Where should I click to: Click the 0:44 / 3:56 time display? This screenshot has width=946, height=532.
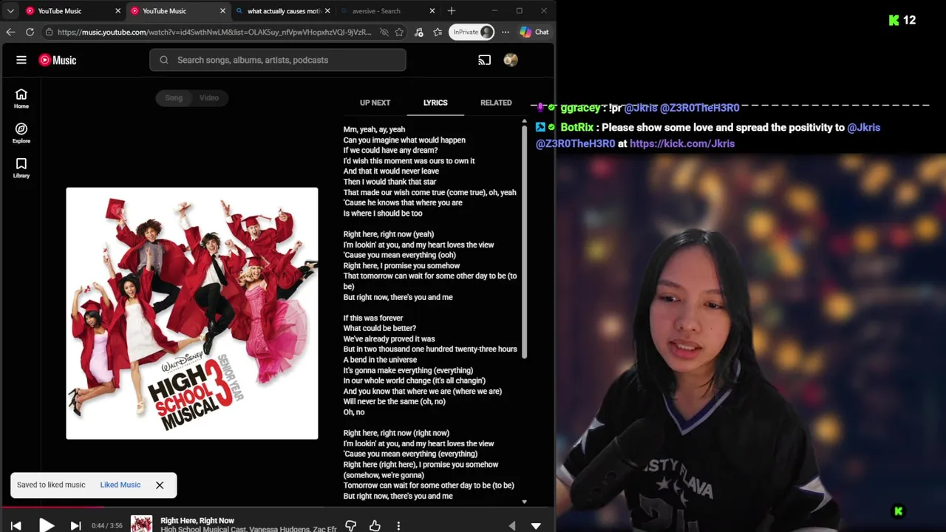click(x=108, y=525)
